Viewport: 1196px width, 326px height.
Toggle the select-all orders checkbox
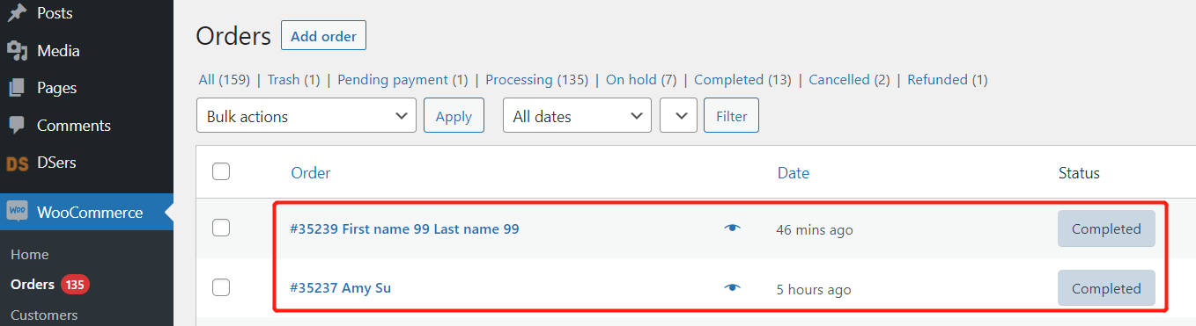point(221,171)
